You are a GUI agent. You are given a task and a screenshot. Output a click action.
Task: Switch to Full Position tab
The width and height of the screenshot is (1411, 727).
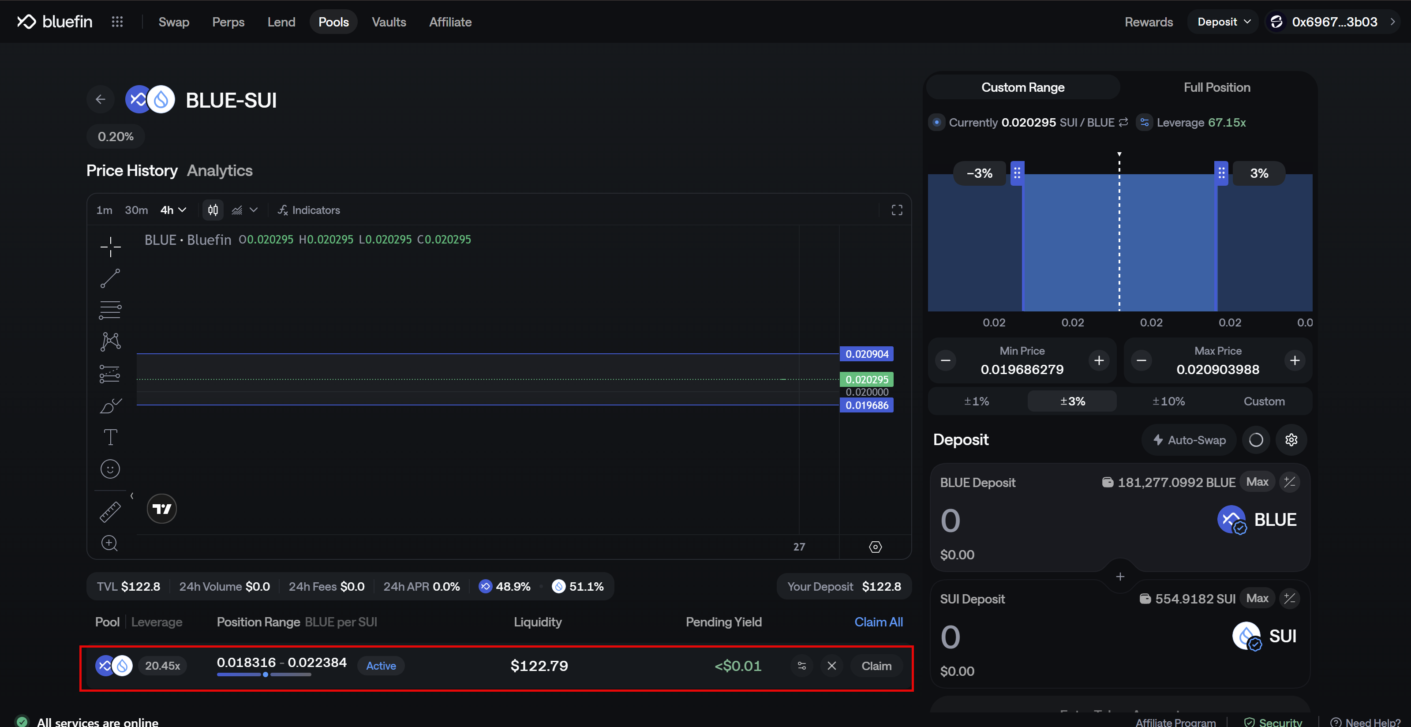point(1216,88)
